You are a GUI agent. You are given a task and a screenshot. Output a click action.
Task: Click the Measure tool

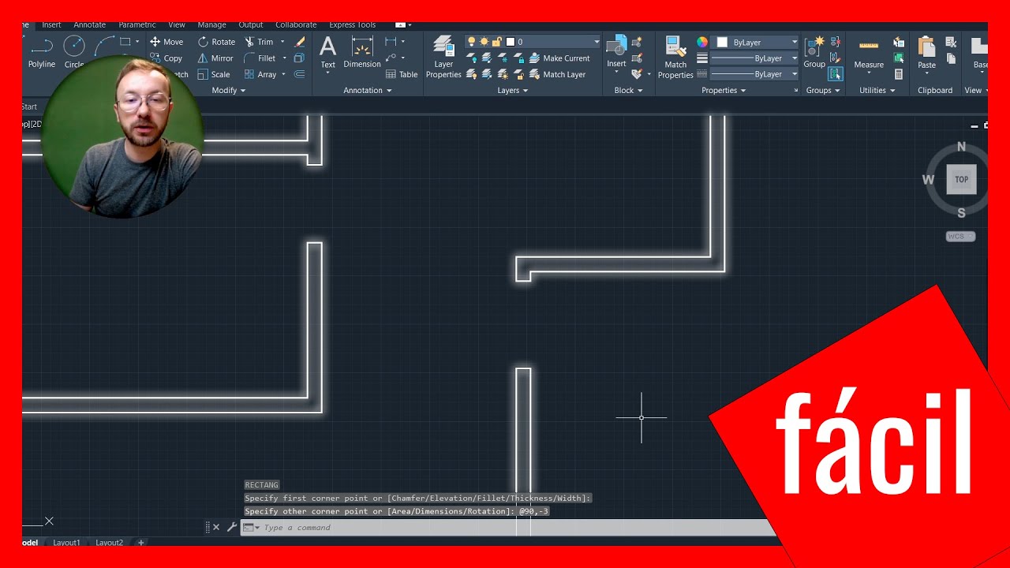869,54
